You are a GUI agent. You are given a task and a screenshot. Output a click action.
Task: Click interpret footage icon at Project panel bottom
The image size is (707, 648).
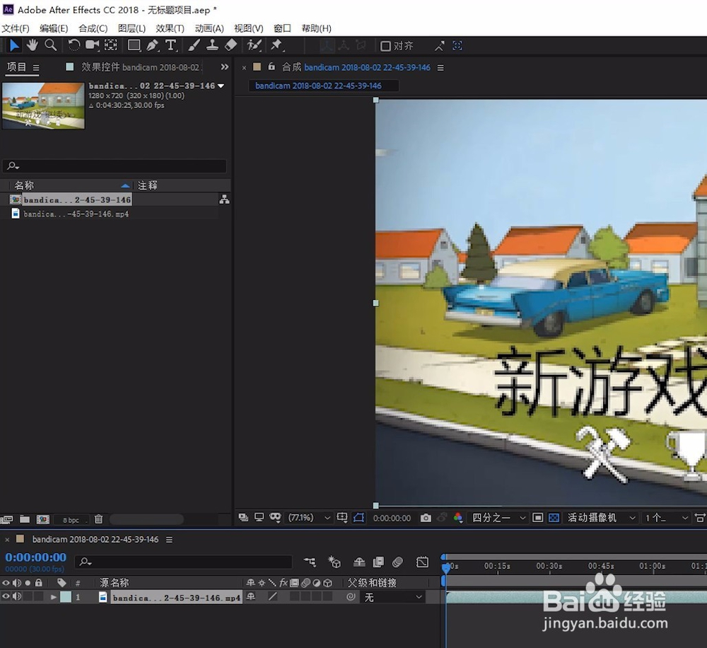point(7,519)
